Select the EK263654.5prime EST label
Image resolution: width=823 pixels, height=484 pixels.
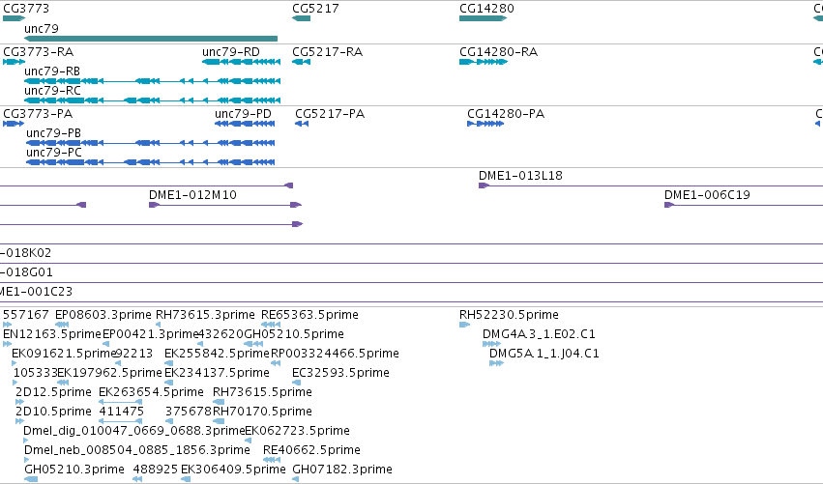(x=151, y=392)
